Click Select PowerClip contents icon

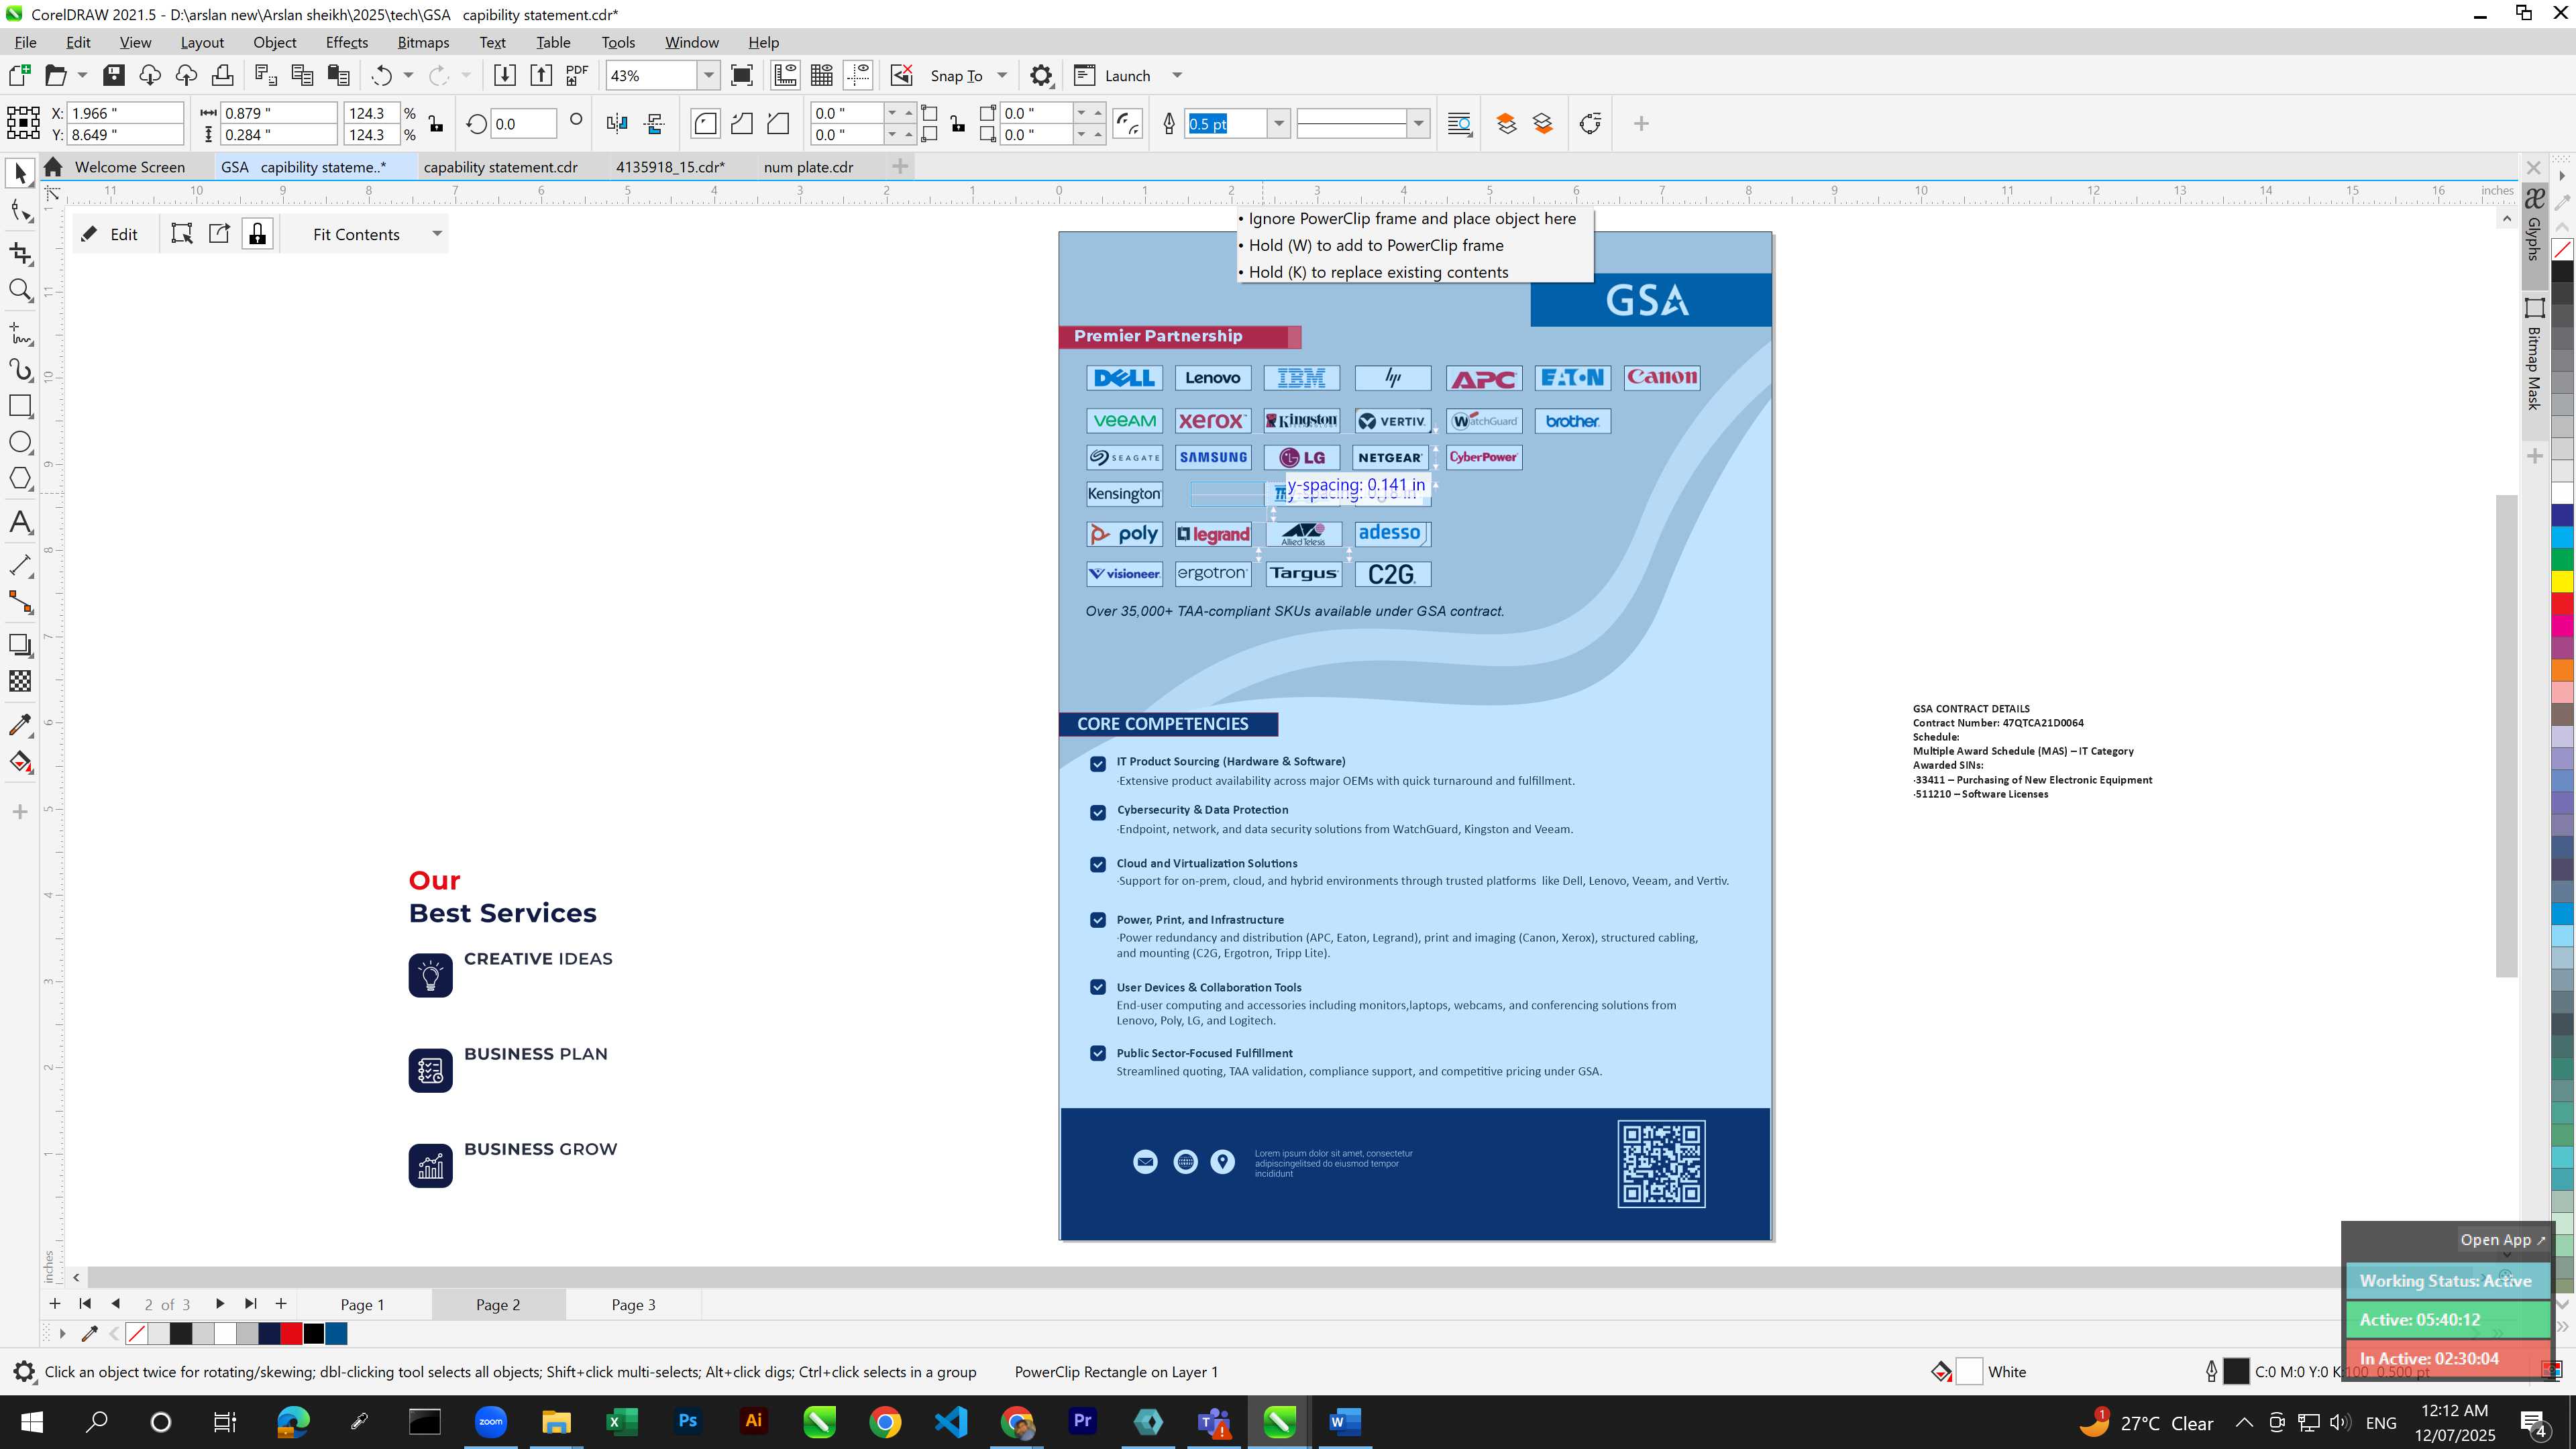[182, 233]
